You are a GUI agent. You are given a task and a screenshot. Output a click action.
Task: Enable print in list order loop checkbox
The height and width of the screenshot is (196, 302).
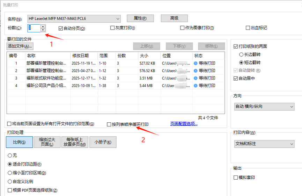(109, 124)
